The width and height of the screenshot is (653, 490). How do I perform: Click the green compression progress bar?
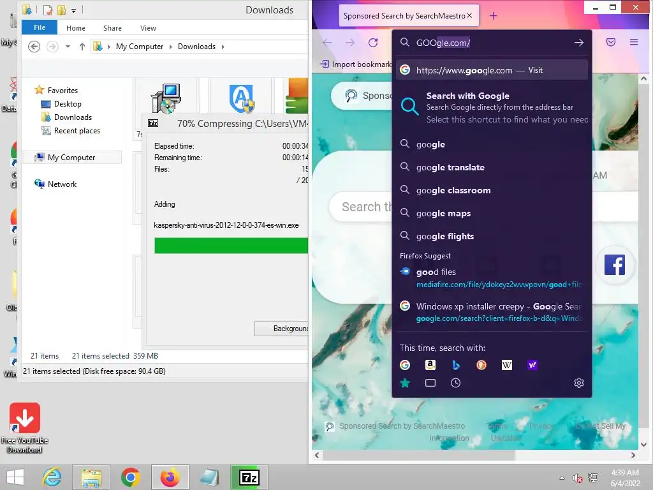pos(231,246)
